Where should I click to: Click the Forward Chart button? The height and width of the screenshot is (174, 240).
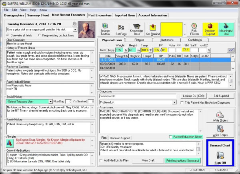tap(220, 145)
